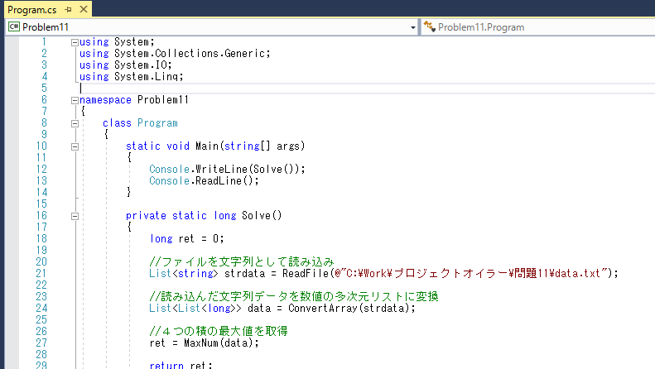
Task: Collapse the class Program block
Action: pyautogui.click(x=75, y=123)
